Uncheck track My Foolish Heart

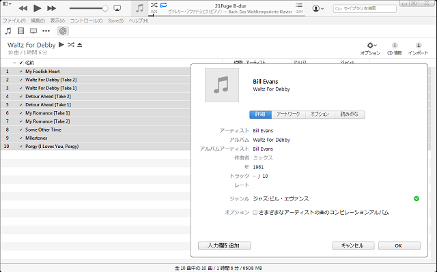pos(21,72)
